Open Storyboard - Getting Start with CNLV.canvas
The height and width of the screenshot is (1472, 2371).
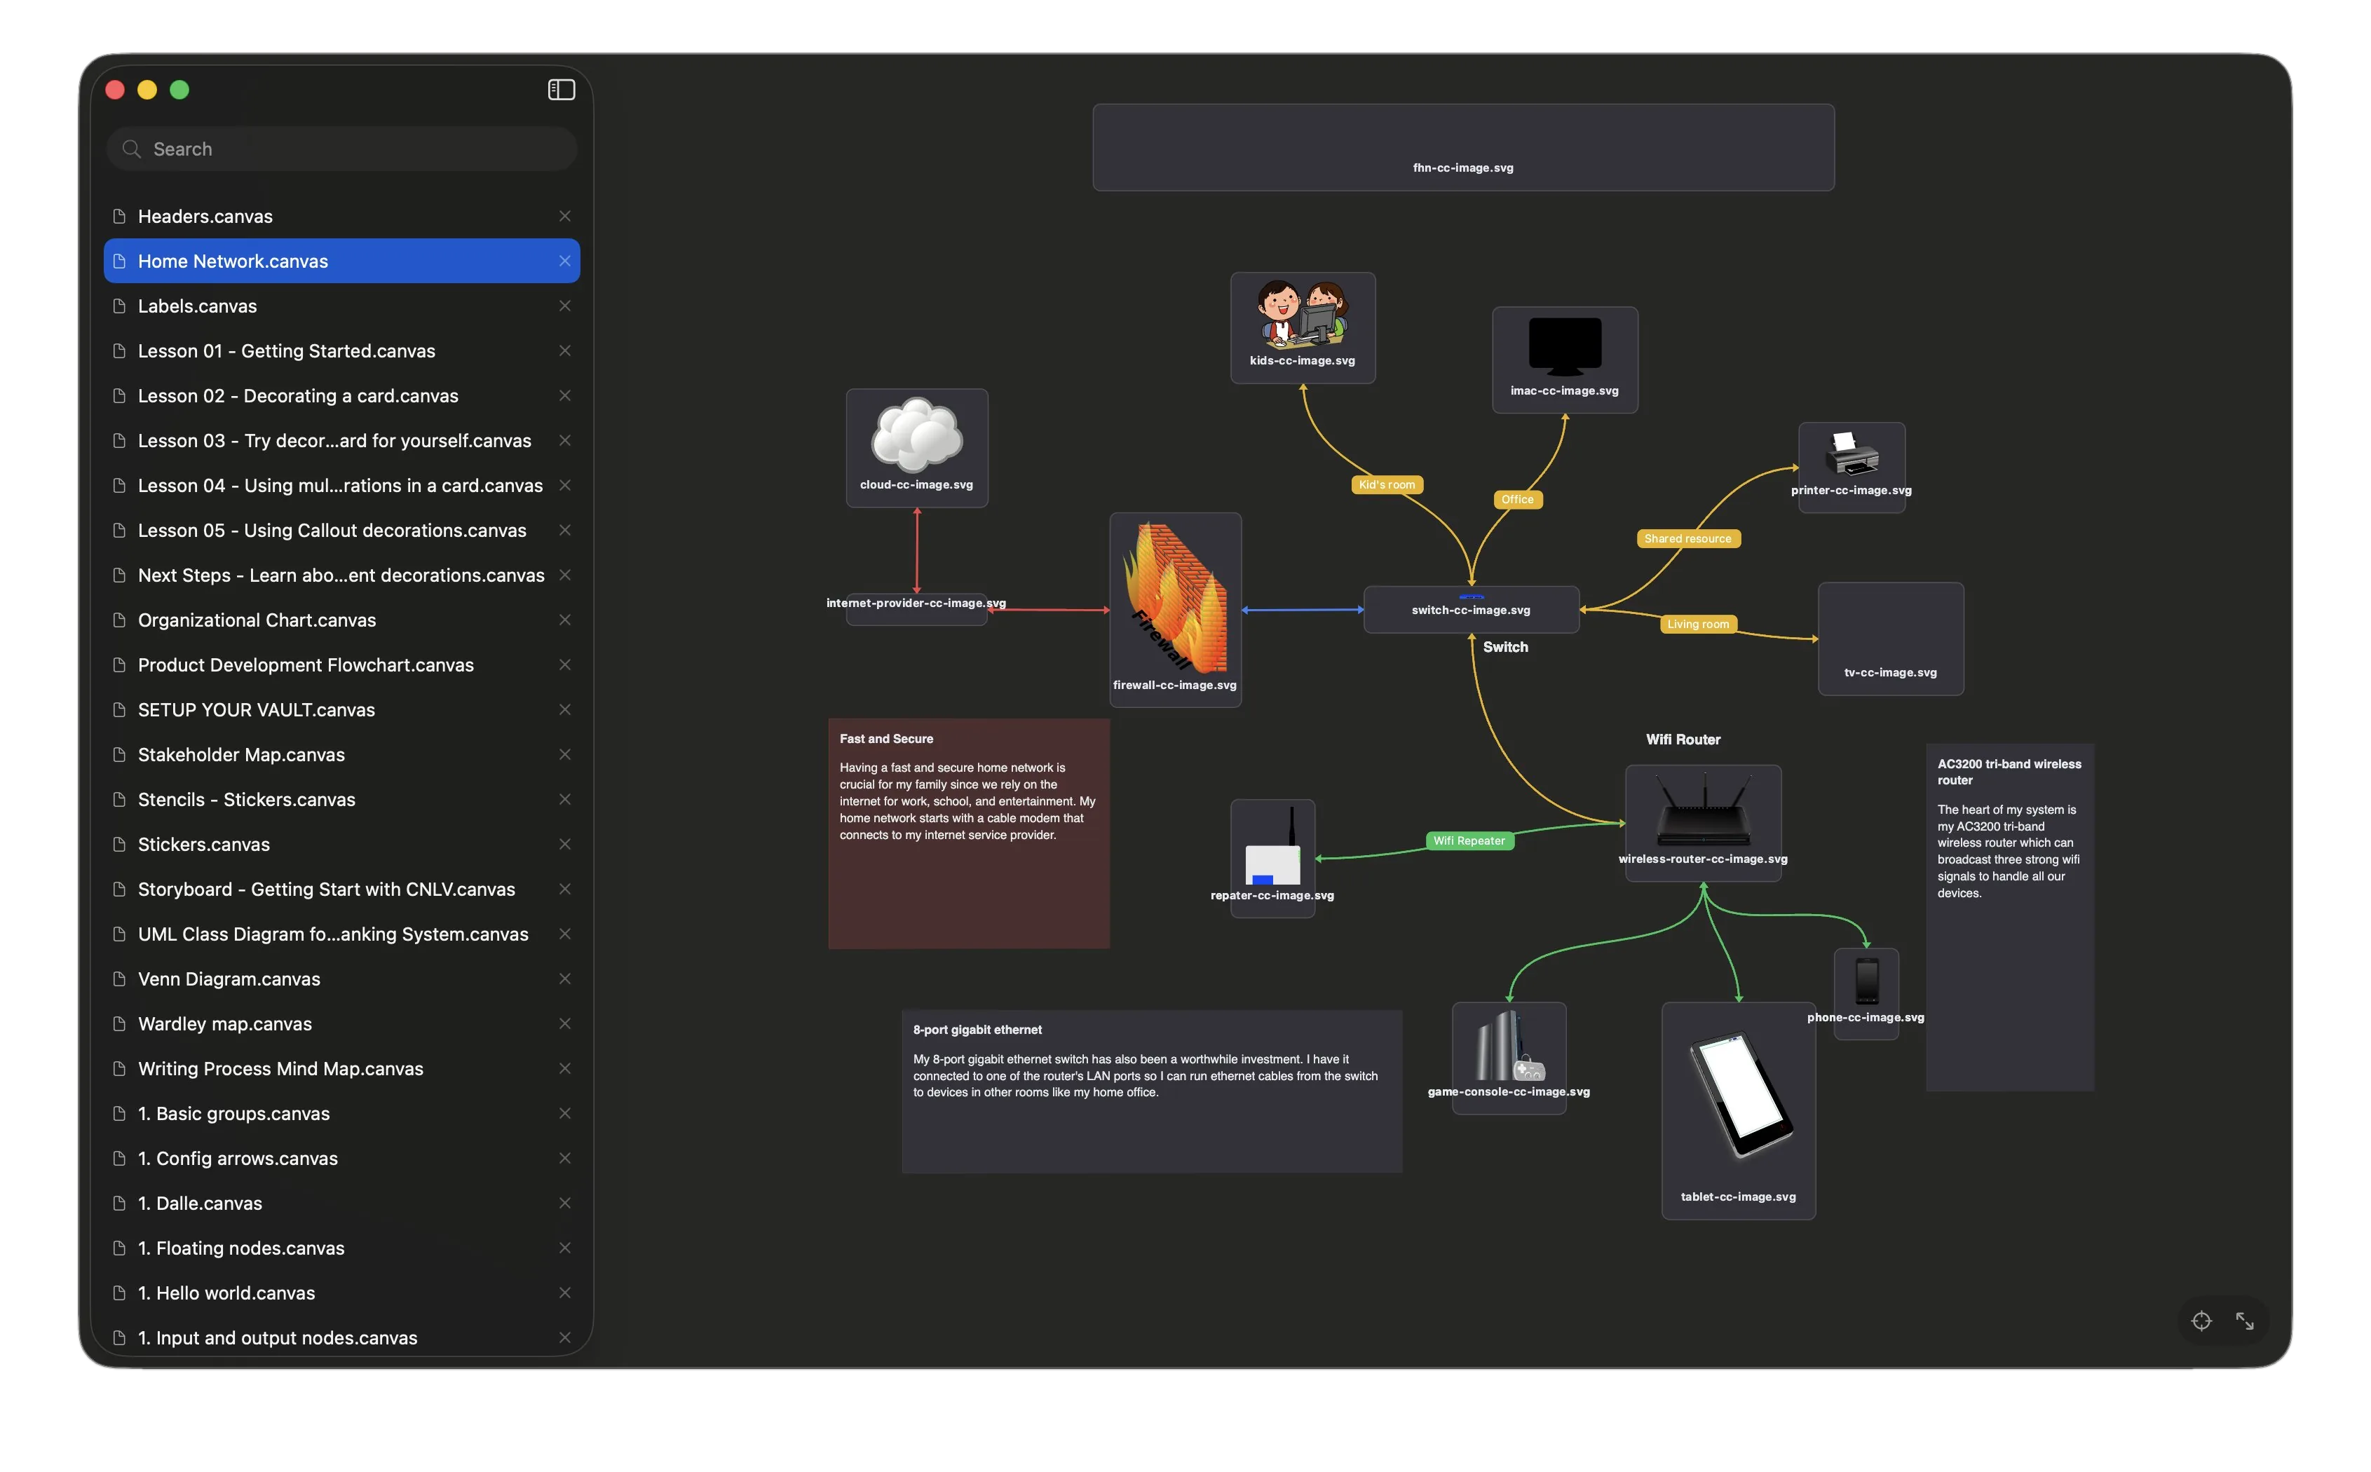[342, 889]
